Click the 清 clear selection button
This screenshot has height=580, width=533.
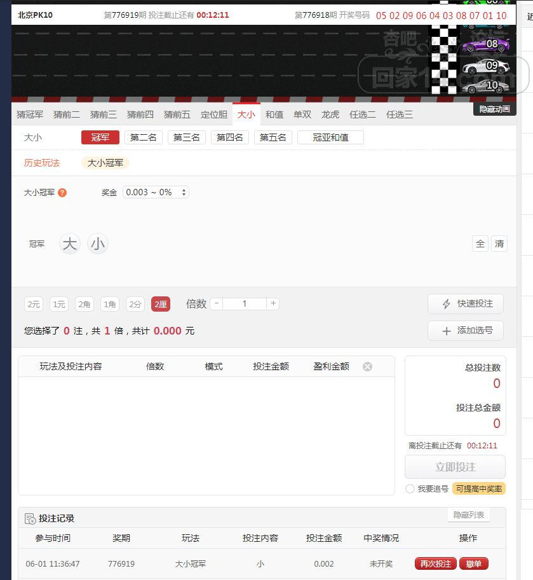click(x=499, y=244)
